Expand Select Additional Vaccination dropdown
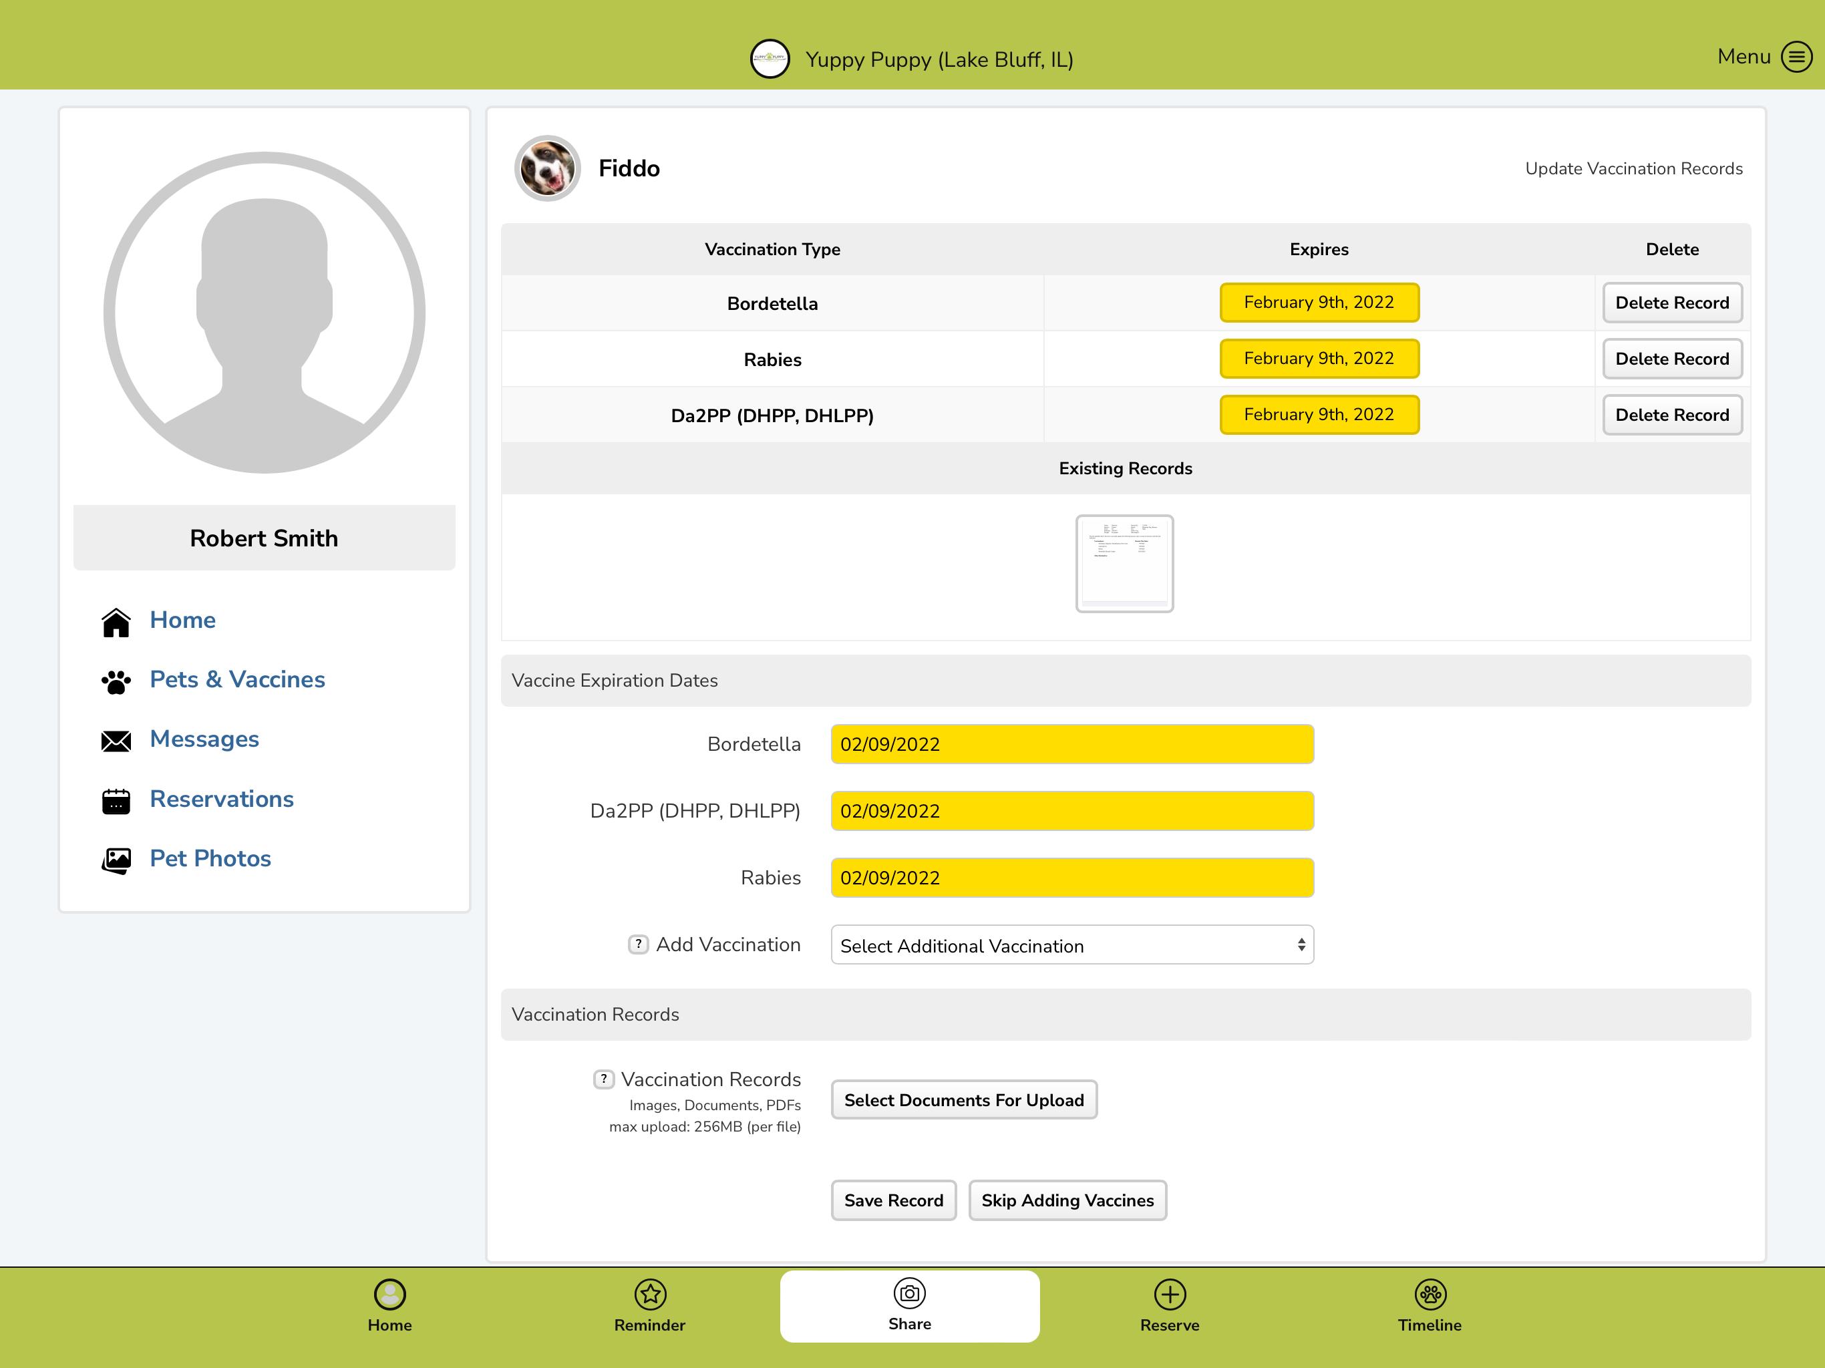This screenshot has width=1825, height=1368. click(1071, 945)
